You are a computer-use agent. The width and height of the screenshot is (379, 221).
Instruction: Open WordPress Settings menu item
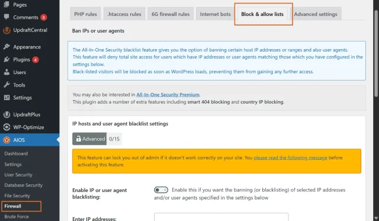coord(23,97)
